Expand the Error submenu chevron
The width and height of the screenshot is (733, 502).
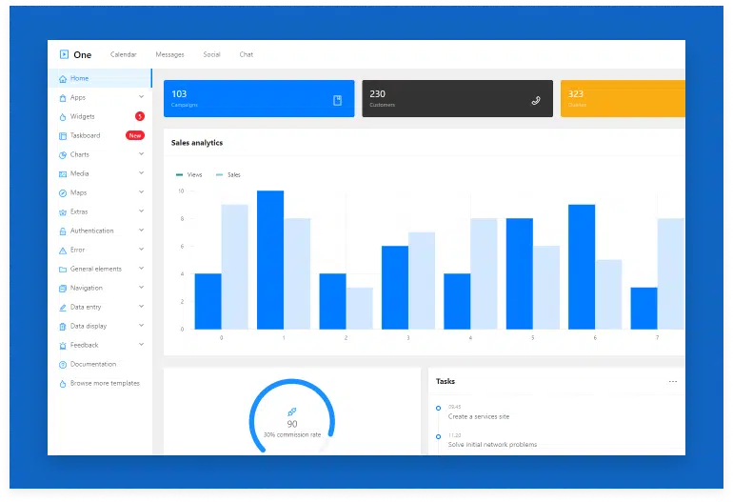141,250
